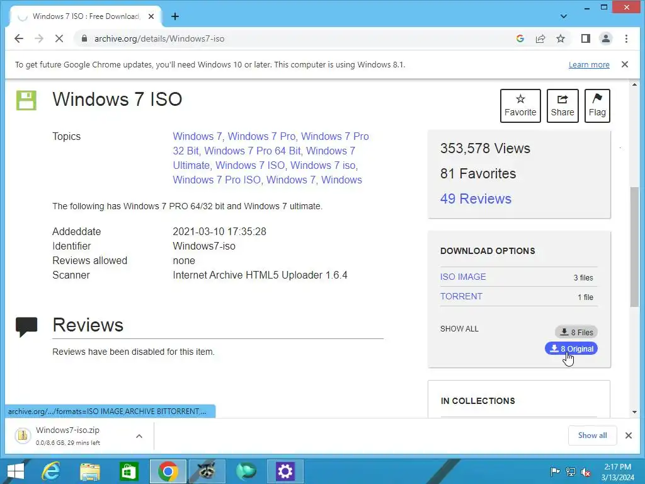Open the Windows 7 Pro ISO topic

[x=217, y=180]
